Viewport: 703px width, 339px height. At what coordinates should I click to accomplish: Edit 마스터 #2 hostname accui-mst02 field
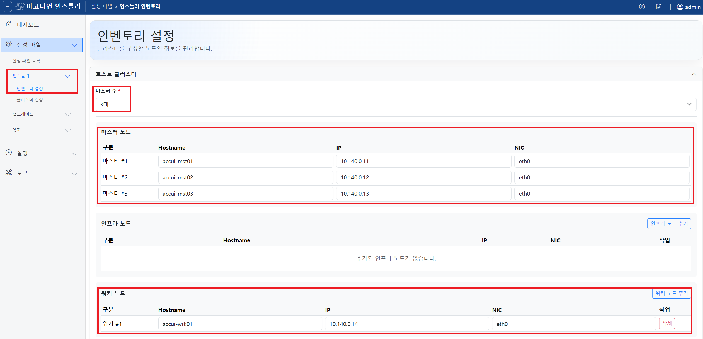[x=246, y=177]
